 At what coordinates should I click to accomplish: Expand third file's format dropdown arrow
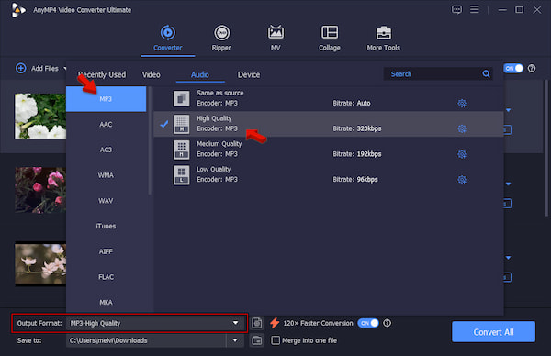(508, 258)
